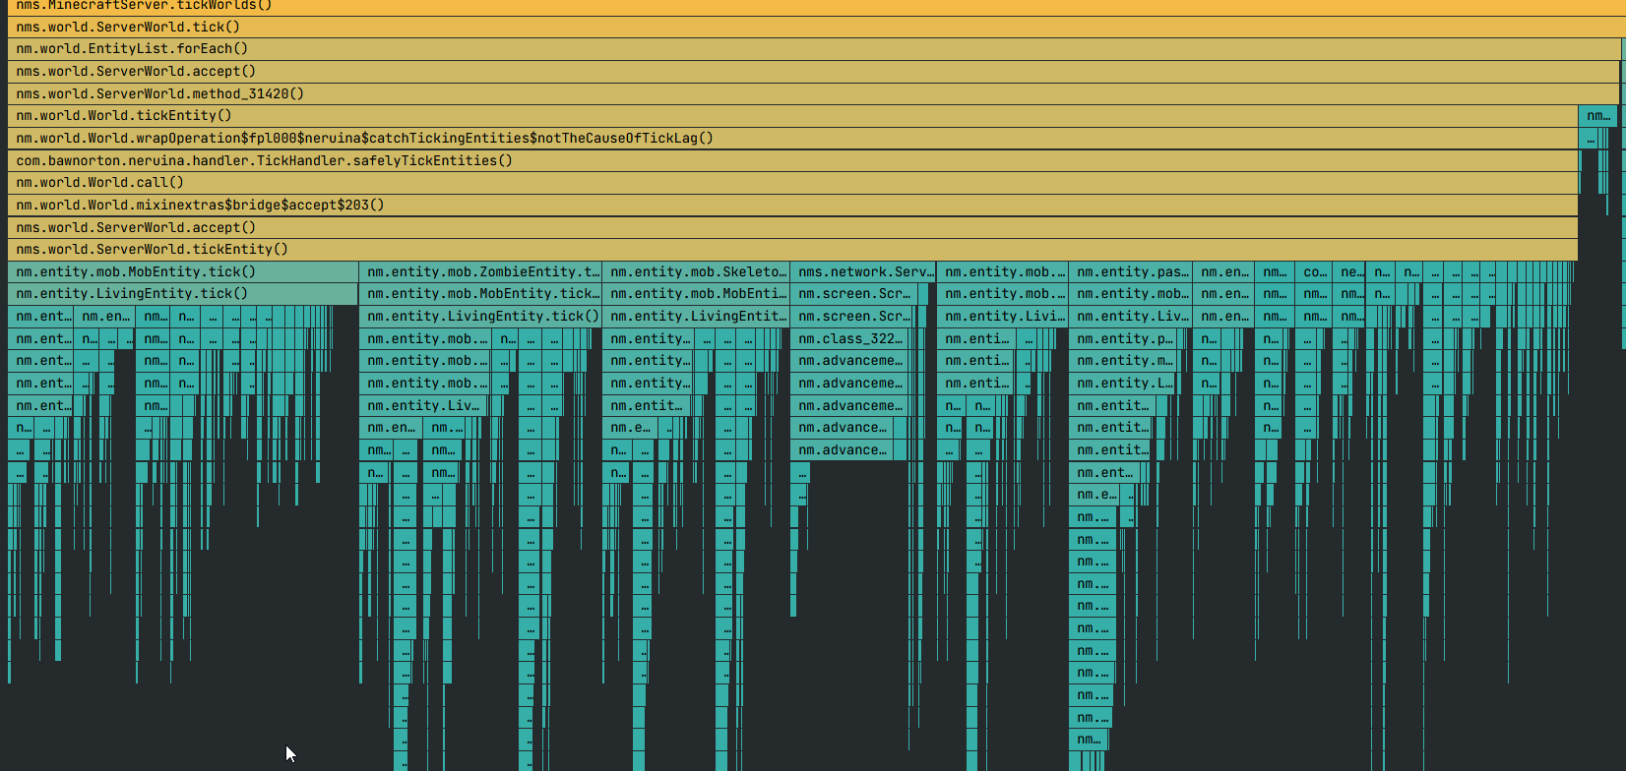
Task: Click nm.entity.mob.MobEnti… under Skeleto… frame
Action: tap(696, 294)
